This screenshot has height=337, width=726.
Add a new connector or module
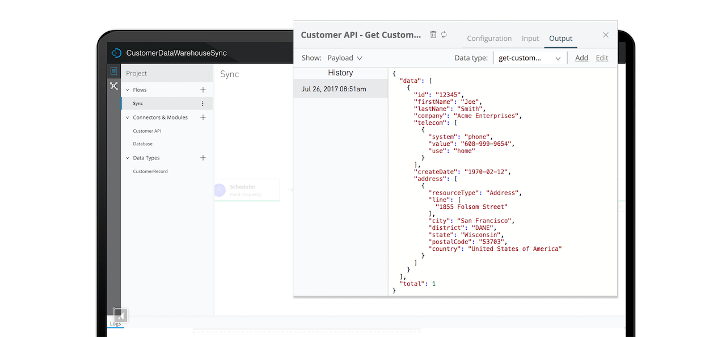pos(203,117)
